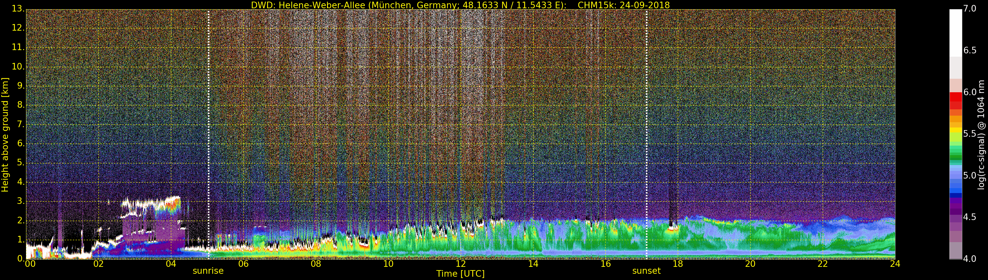Click the "sunset" label below the axis
The height and width of the screenshot is (280, 988).
click(646, 271)
